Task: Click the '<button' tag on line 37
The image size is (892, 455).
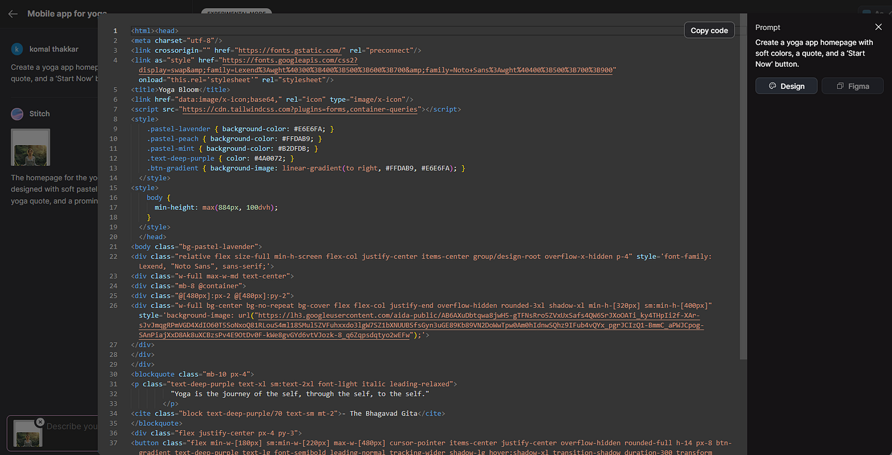Action: click(x=146, y=443)
